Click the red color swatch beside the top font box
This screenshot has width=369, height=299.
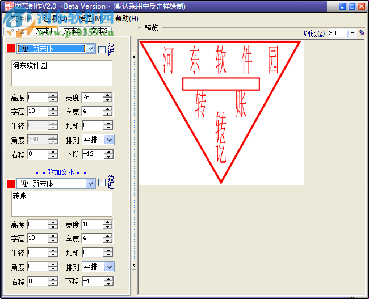pos(11,48)
